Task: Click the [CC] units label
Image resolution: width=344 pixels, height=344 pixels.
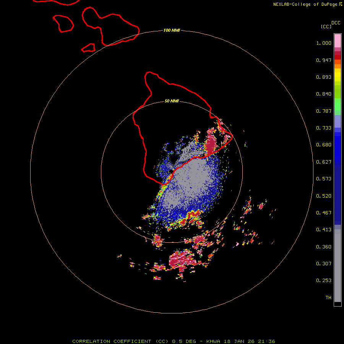Action: pos(326,27)
